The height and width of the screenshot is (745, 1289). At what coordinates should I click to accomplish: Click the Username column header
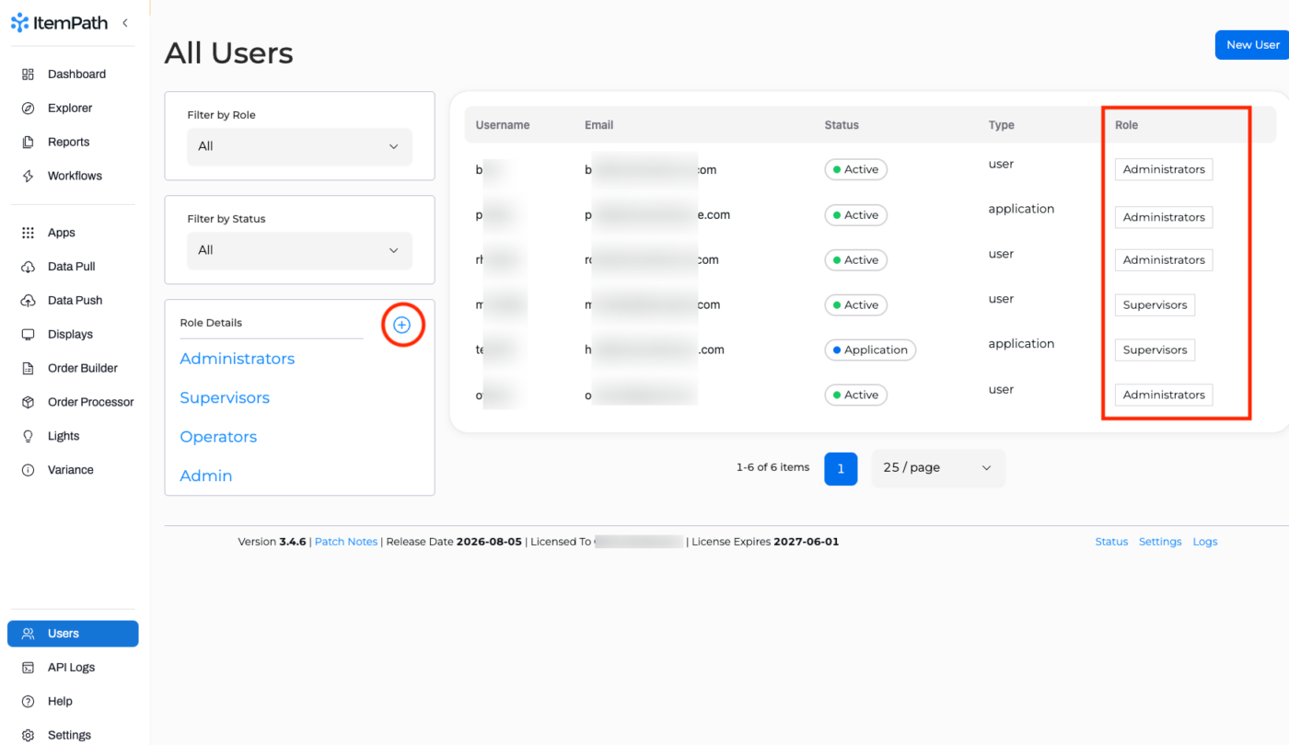pyautogui.click(x=503, y=125)
